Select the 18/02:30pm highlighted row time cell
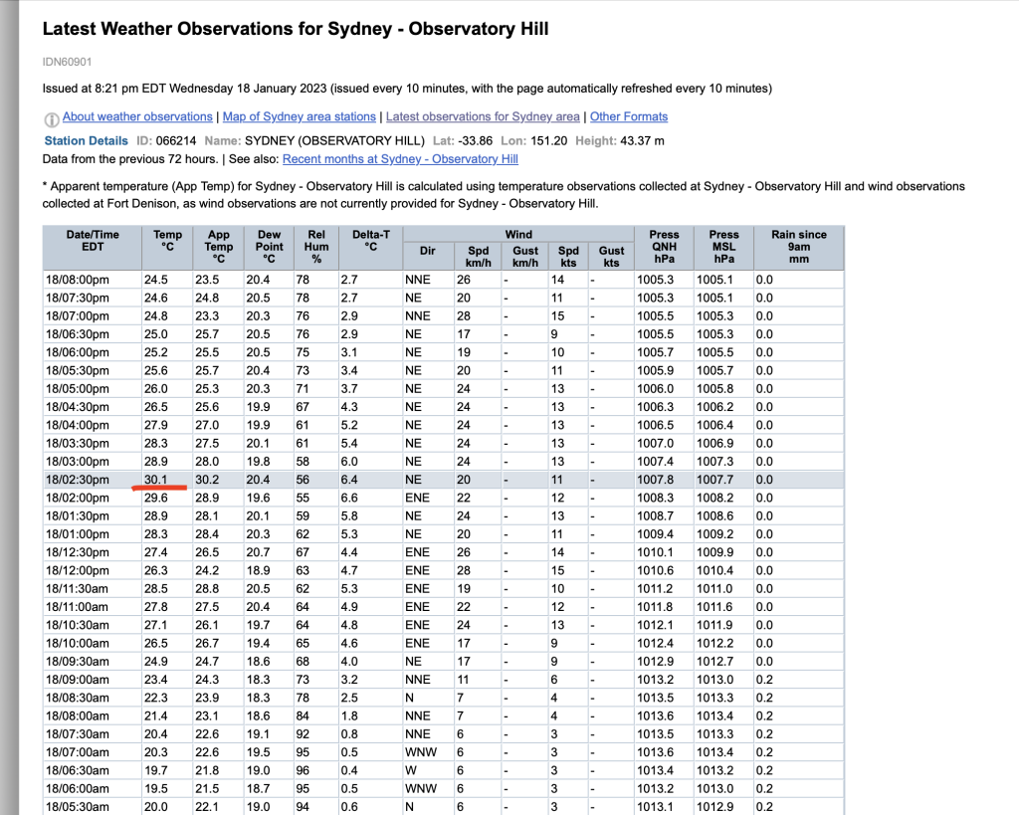Image resolution: width=1019 pixels, height=815 pixels. point(78,480)
